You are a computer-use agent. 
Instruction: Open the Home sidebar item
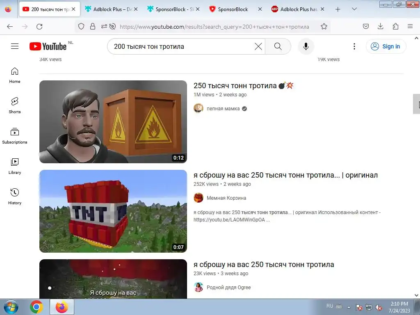pyautogui.click(x=15, y=75)
